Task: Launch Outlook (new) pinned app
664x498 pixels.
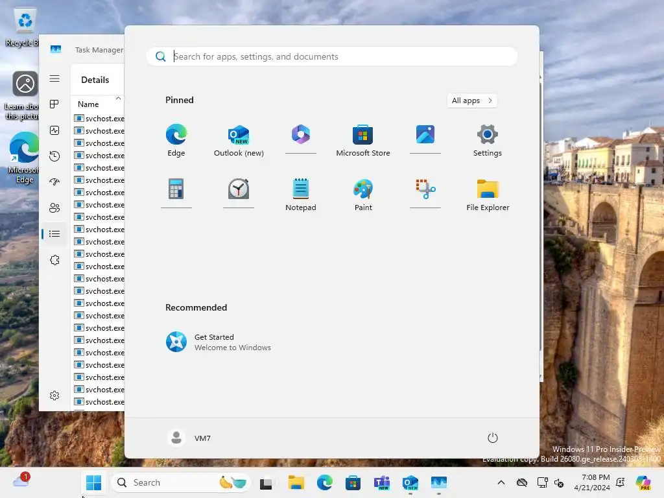Action: pyautogui.click(x=239, y=140)
